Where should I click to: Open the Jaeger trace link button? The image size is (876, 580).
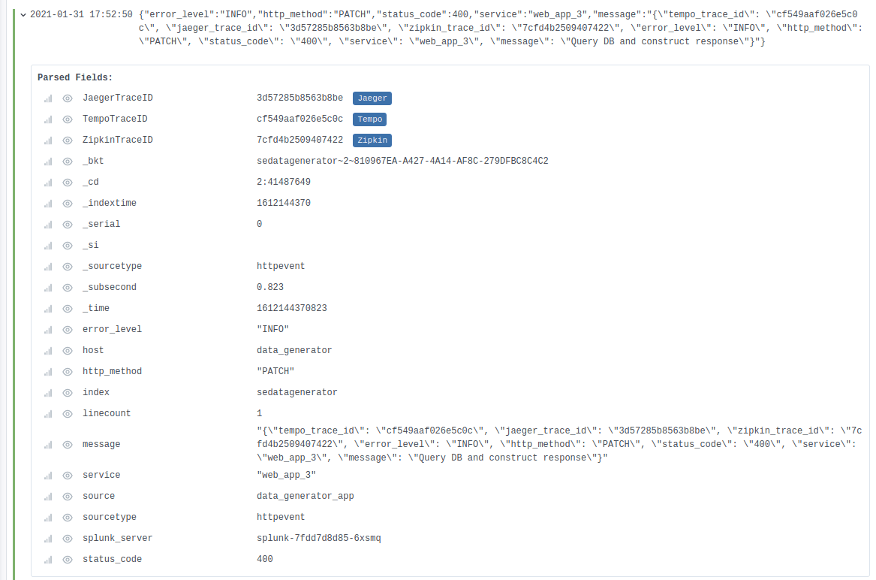click(x=372, y=98)
